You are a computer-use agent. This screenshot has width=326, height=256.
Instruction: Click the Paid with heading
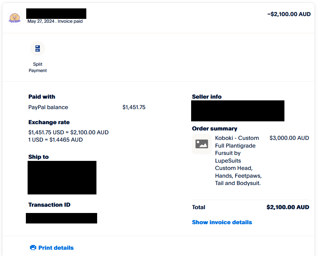42,97
